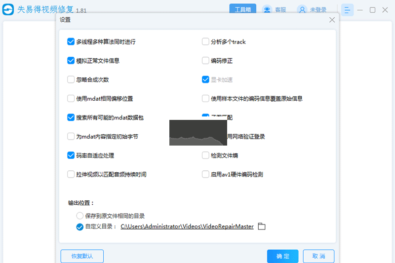This screenshot has width=395, height=263.
Task: Open the main menu hamburger icon
Action: click(347, 10)
